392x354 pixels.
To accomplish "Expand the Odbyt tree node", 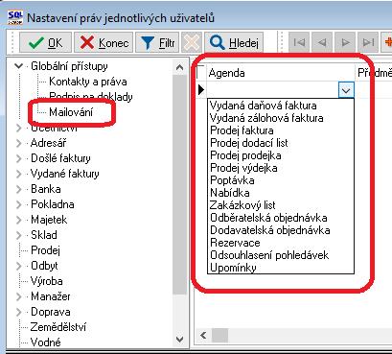I will tap(19, 266).
